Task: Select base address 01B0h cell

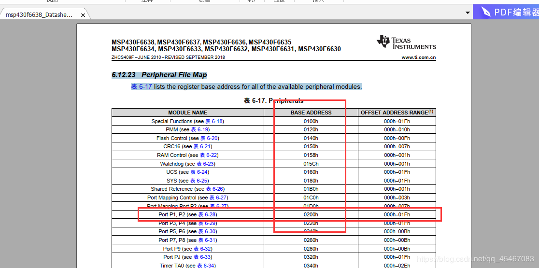Action: point(311,189)
